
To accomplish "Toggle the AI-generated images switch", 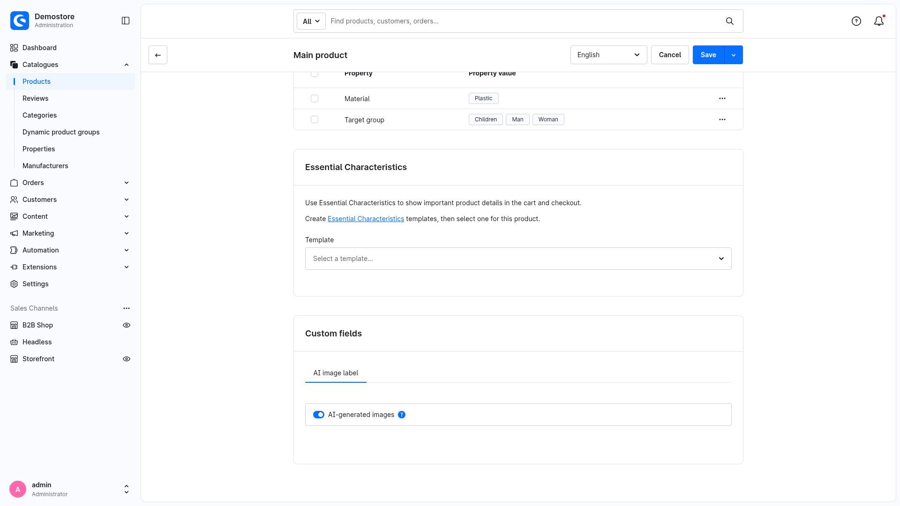I will coord(319,415).
